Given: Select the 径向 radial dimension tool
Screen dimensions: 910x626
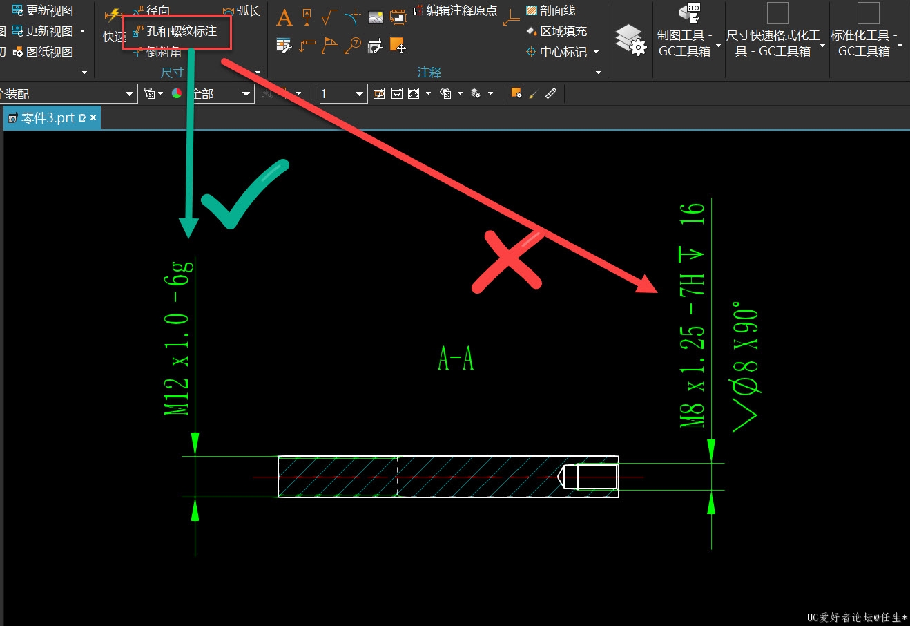Looking at the screenshot, I should tap(151, 10).
